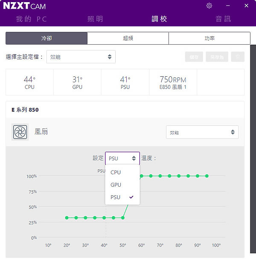Choose checked PSU from the dropdown list
Viewport: 256px width, 261px height.
tap(122, 197)
